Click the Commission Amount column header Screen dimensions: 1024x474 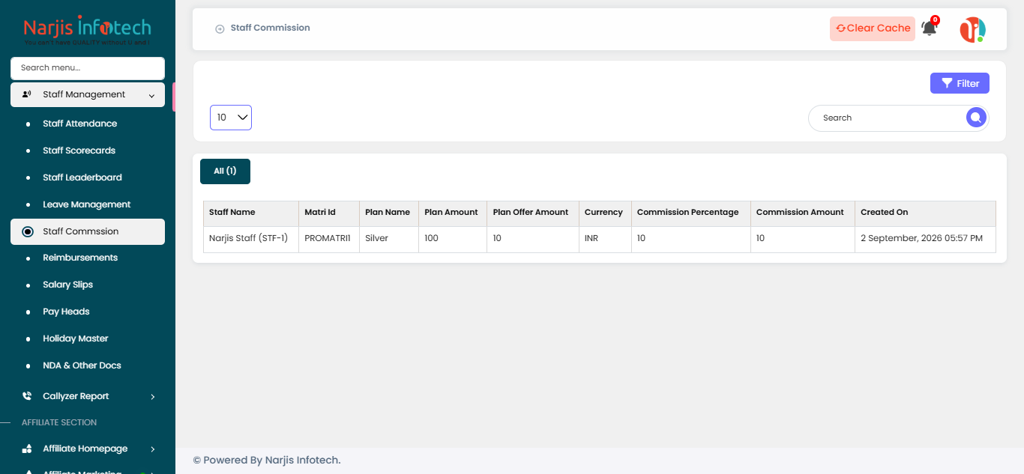[x=803, y=213]
